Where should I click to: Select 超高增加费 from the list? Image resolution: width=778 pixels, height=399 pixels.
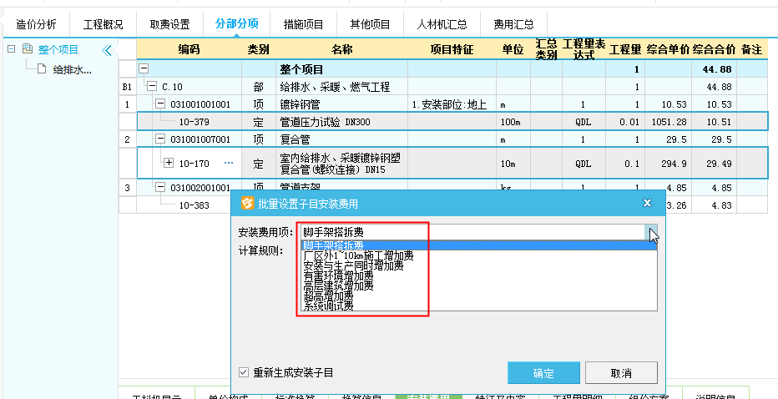click(328, 296)
